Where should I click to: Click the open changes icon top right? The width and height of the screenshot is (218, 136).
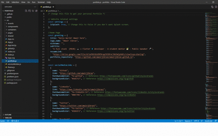212,7
